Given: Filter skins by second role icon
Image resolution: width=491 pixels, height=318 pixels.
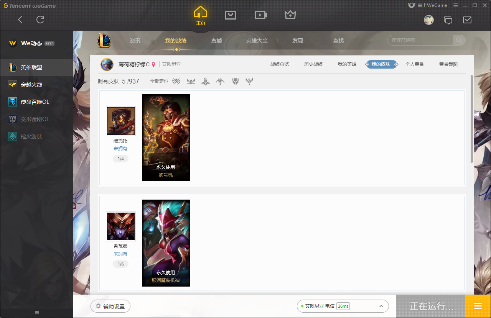Looking at the screenshot, I should pos(191,81).
